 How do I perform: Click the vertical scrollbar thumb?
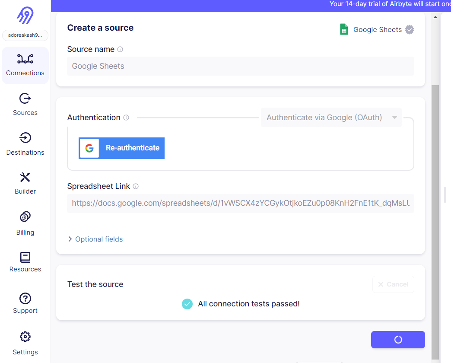[x=435, y=222]
